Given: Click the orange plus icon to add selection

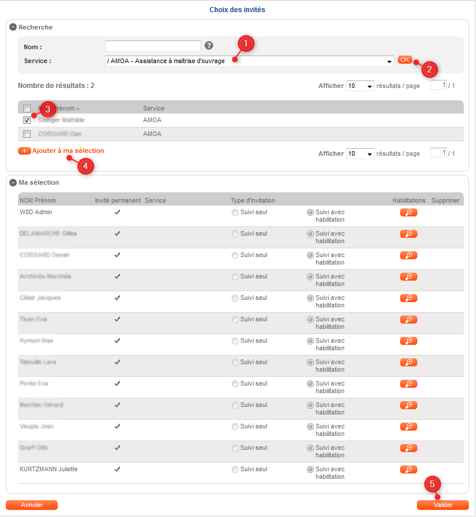Looking at the screenshot, I should click(x=24, y=151).
